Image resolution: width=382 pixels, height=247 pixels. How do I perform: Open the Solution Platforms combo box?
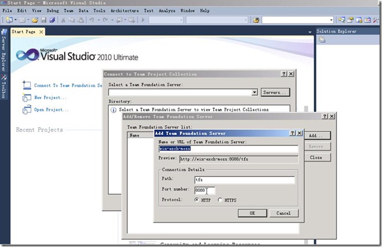click(217, 20)
